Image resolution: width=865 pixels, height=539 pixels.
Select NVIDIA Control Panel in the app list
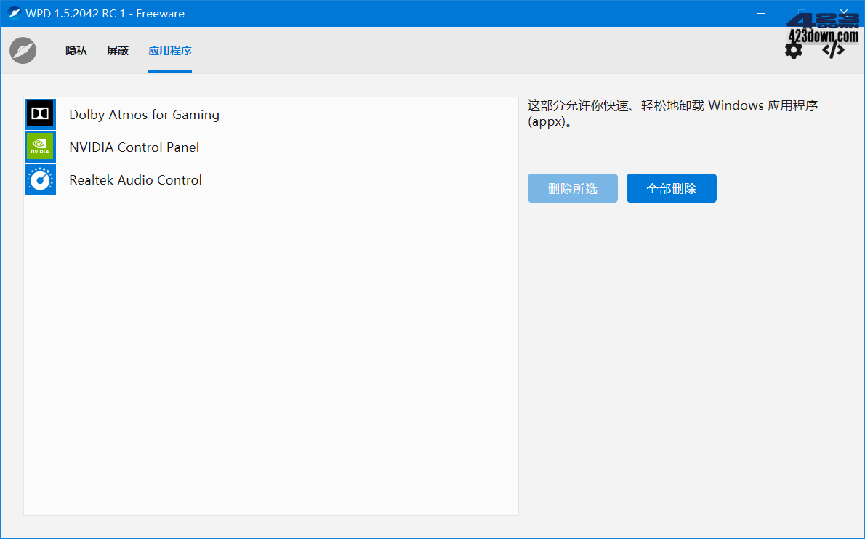coord(134,147)
